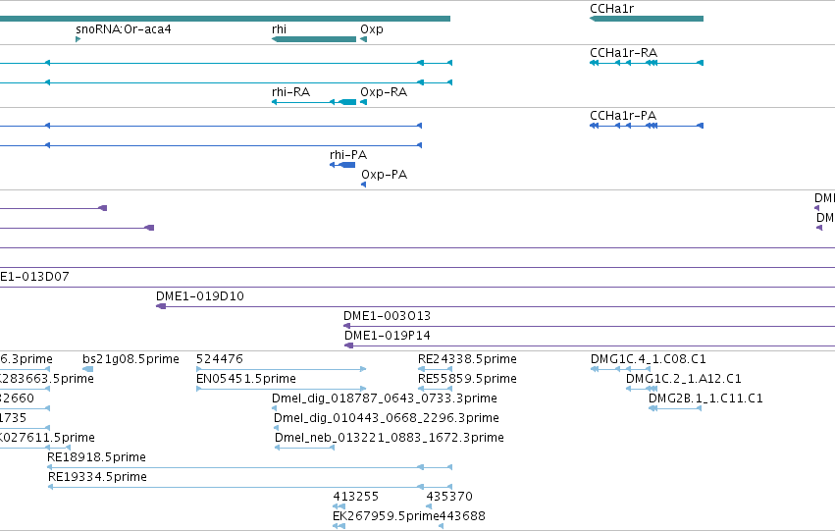This screenshot has height=531, width=835.
Task: Select the 413255 feature label
Action: pos(356,497)
